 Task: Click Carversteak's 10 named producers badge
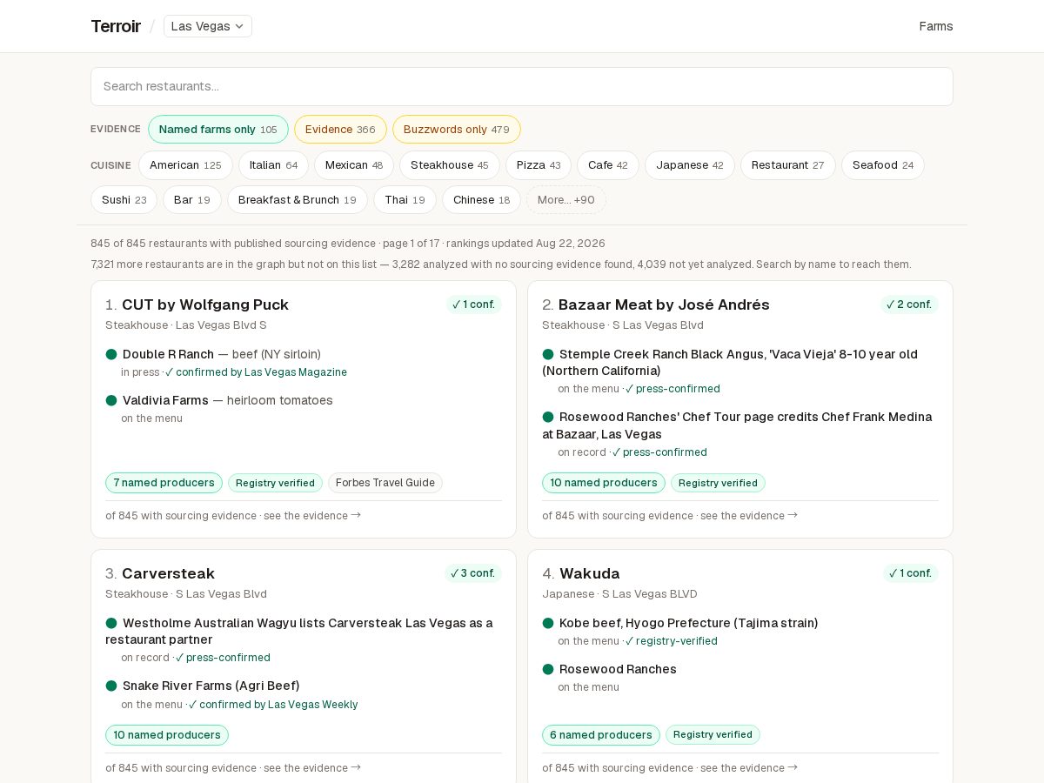click(167, 735)
